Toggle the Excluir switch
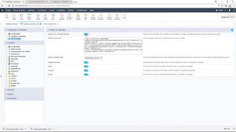Image resolution: width=236 pixels, height=132 pixels. [87, 74]
